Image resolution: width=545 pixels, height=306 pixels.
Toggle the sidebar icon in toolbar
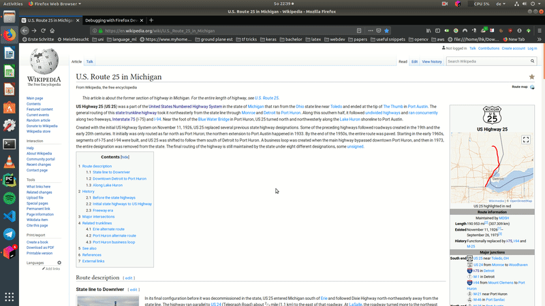pyautogui.click(x=437, y=31)
